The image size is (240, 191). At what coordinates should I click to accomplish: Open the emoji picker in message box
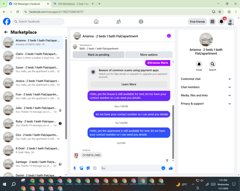163,168
